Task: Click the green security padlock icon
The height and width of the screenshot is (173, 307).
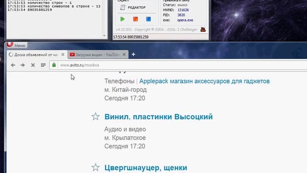Action: coord(54,65)
